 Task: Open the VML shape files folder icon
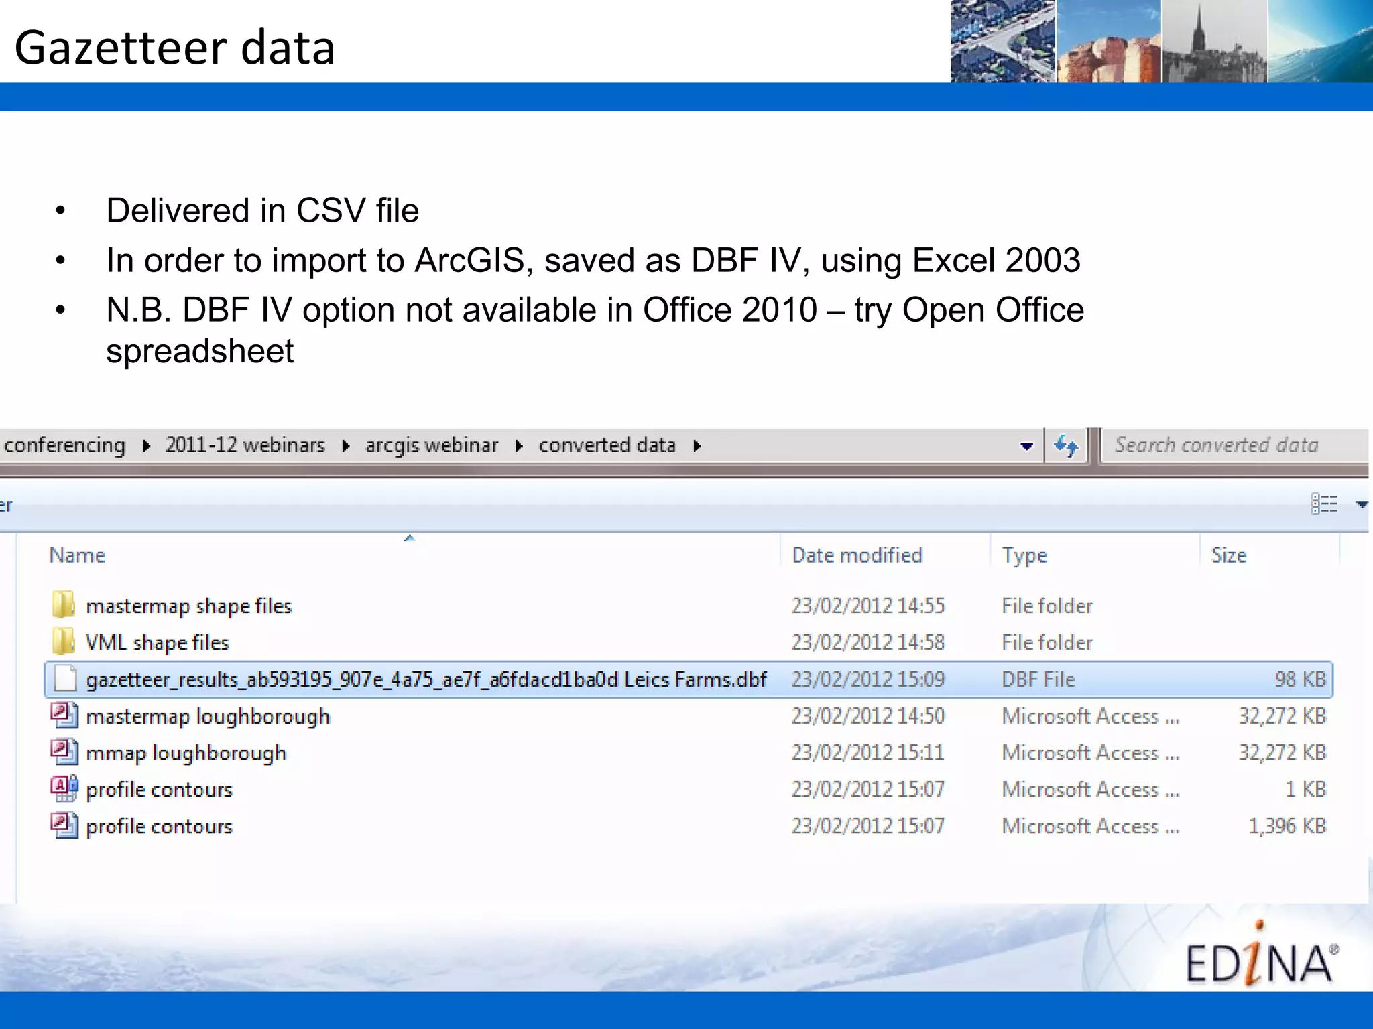[x=63, y=642]
